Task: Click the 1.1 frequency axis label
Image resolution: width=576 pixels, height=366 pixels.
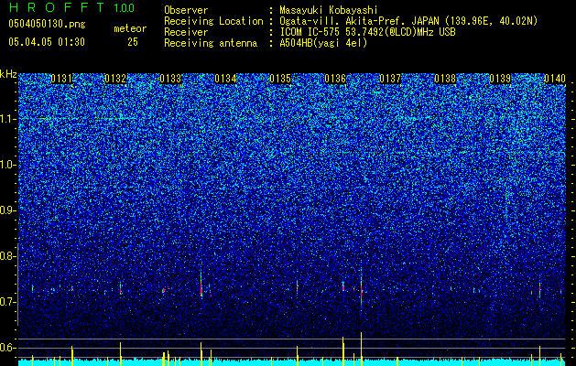Action: pos(7,119)
